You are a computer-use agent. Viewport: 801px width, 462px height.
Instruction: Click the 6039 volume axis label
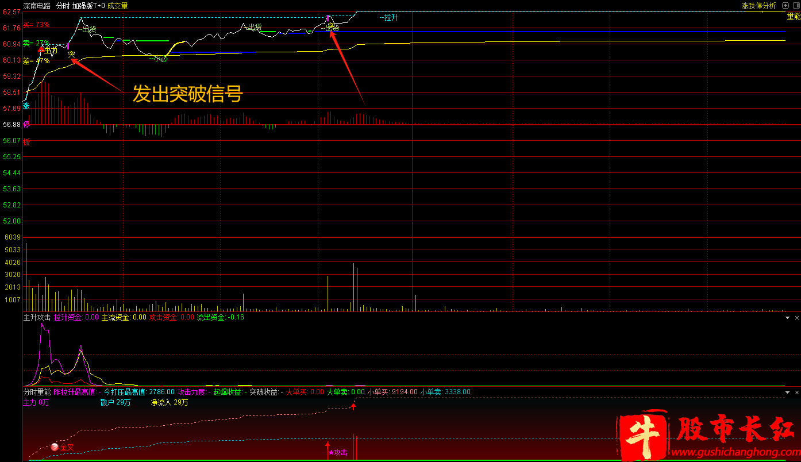pos(13,237)
